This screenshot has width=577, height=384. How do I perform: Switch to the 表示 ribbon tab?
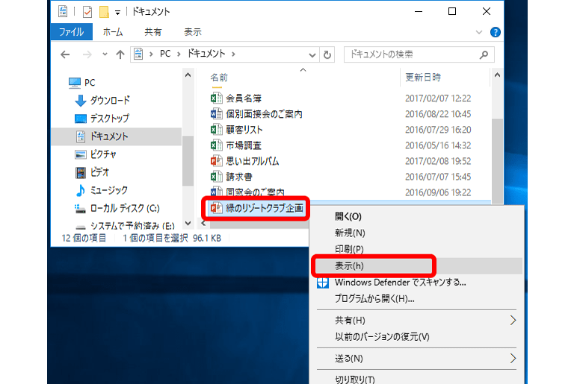pyautogui.click(x=192, y=32)
